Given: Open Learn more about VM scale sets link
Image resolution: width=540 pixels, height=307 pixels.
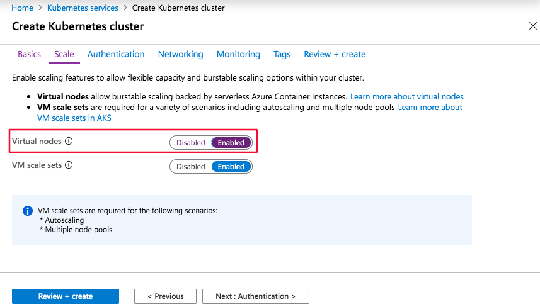Looking at the screenshot, I should (x=430, y=108).
